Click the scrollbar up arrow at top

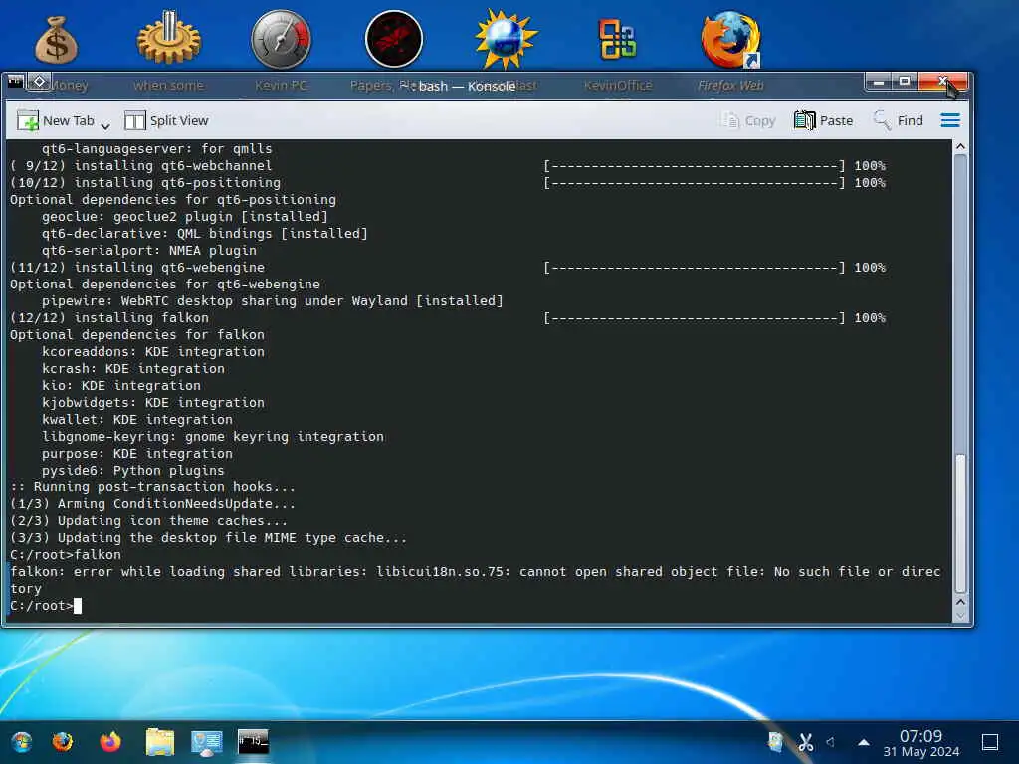[x=960, y=147]
